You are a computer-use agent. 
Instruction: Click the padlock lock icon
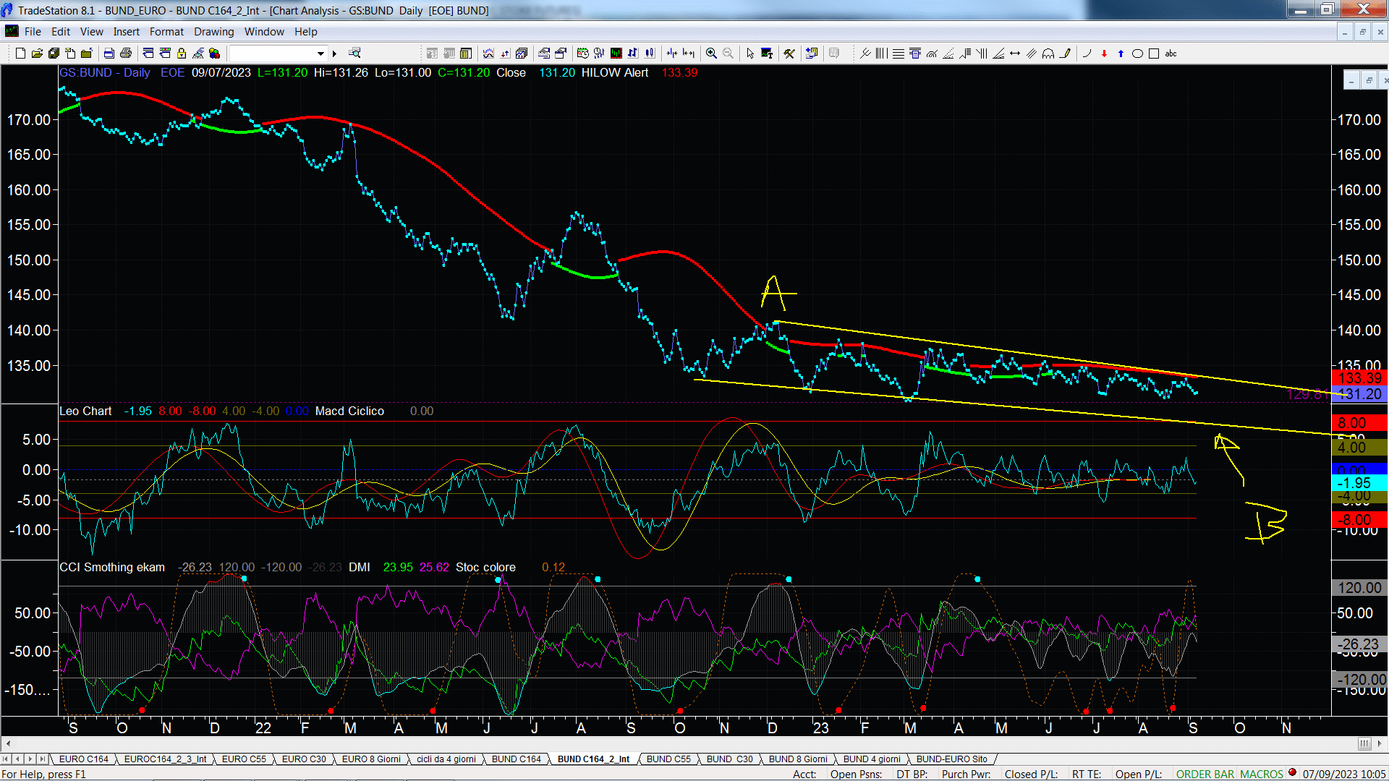182,54
